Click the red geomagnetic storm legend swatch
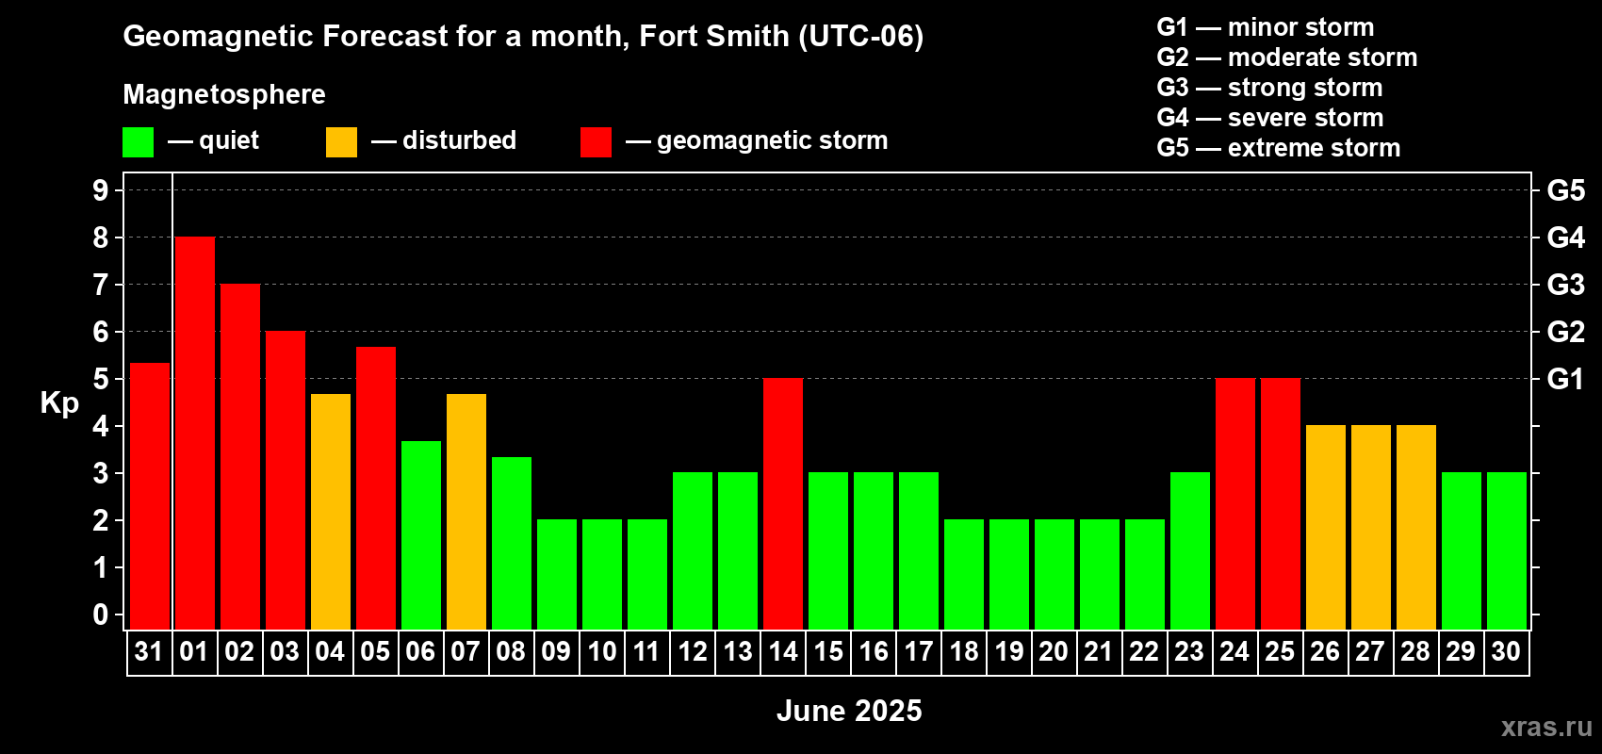 click(x=597, y=142)
